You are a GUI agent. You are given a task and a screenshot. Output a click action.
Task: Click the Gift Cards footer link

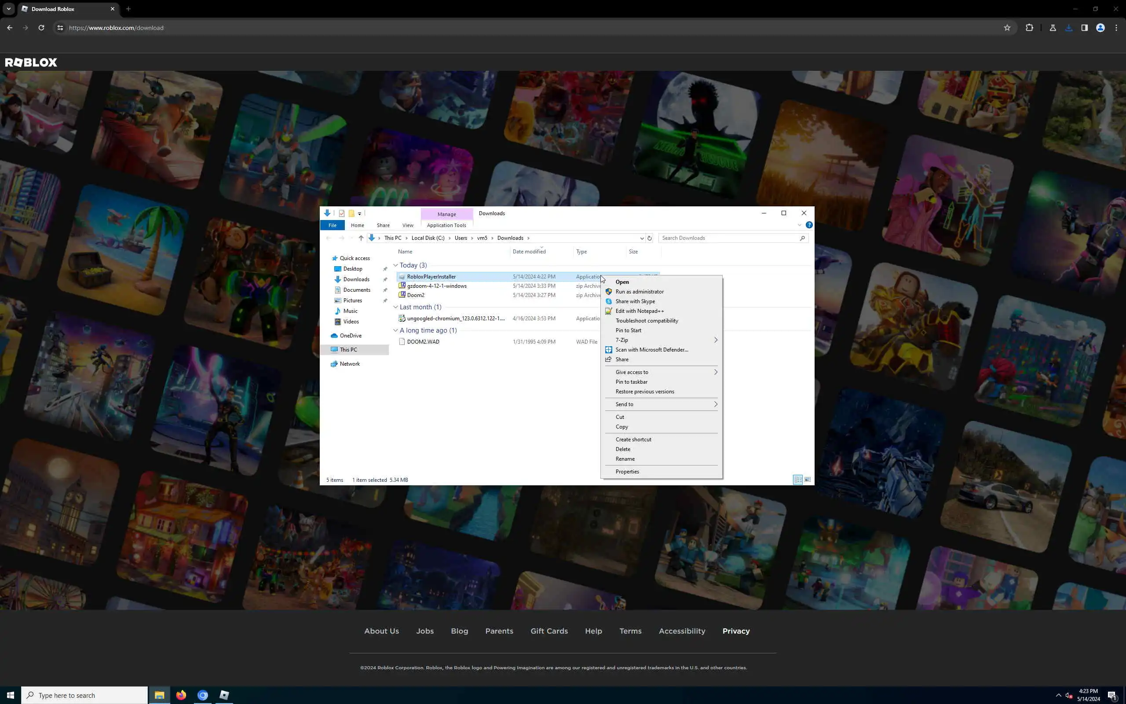[549, 631]
